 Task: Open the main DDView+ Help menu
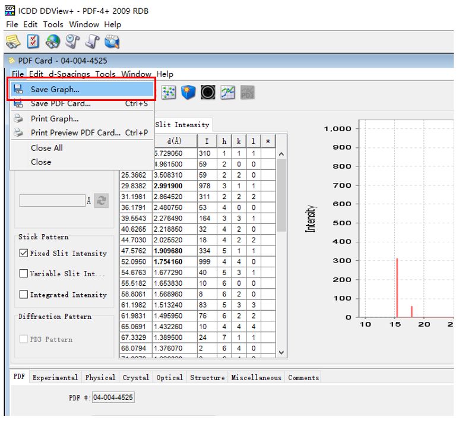coord(113,24)
